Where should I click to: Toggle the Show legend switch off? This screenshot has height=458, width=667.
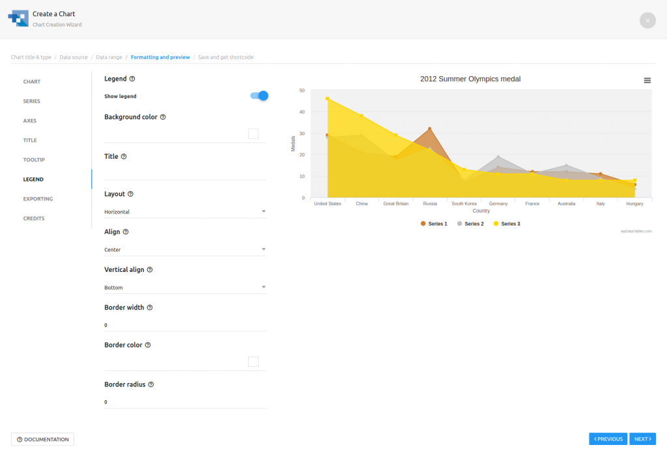pos(259,96)
